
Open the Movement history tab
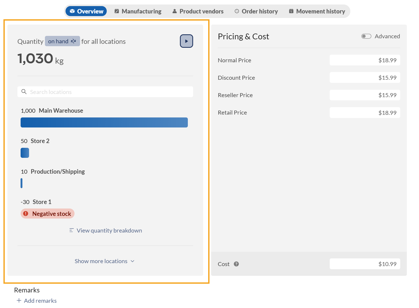(317, 11)
